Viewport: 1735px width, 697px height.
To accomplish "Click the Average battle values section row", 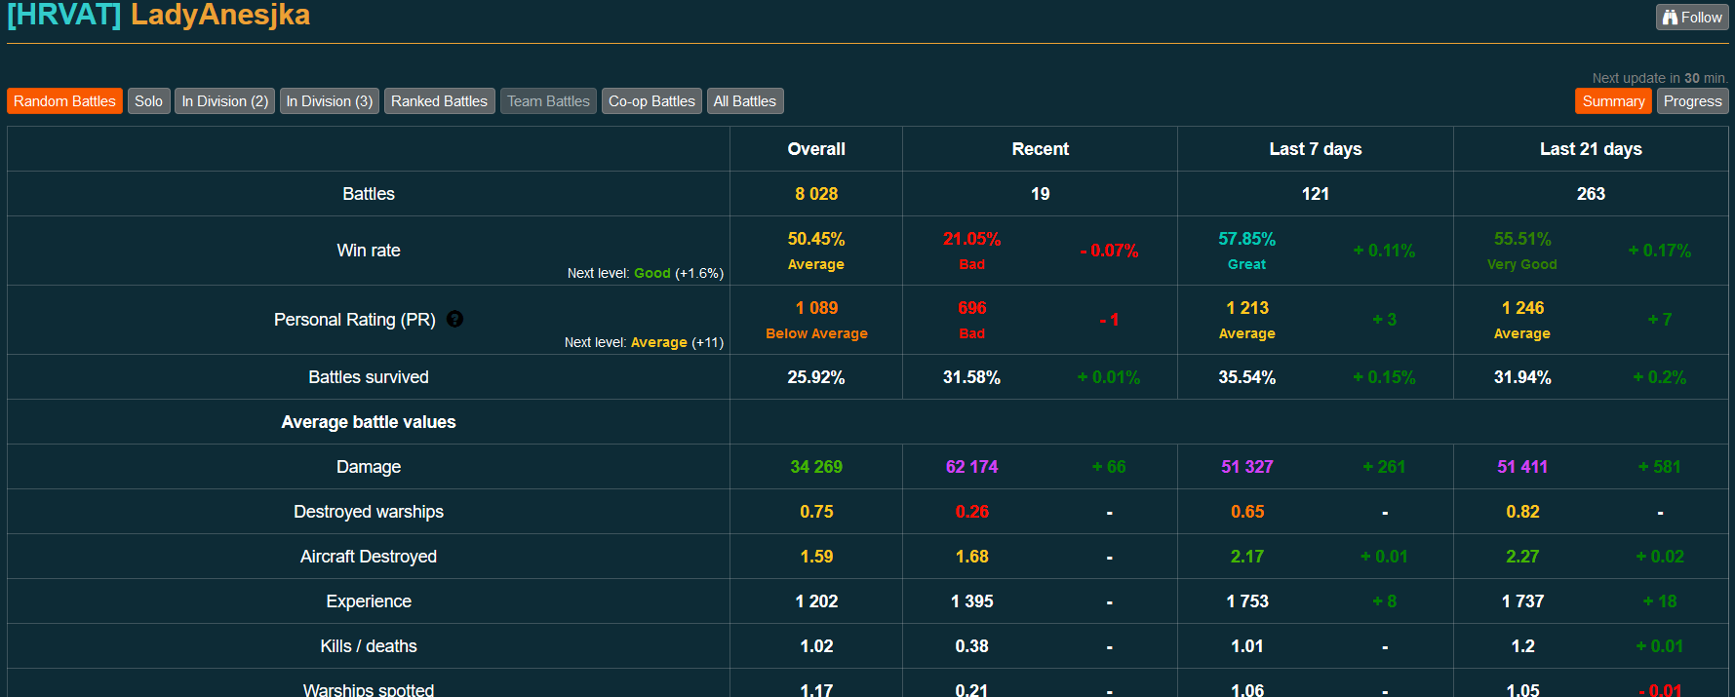I will (369, 422).
